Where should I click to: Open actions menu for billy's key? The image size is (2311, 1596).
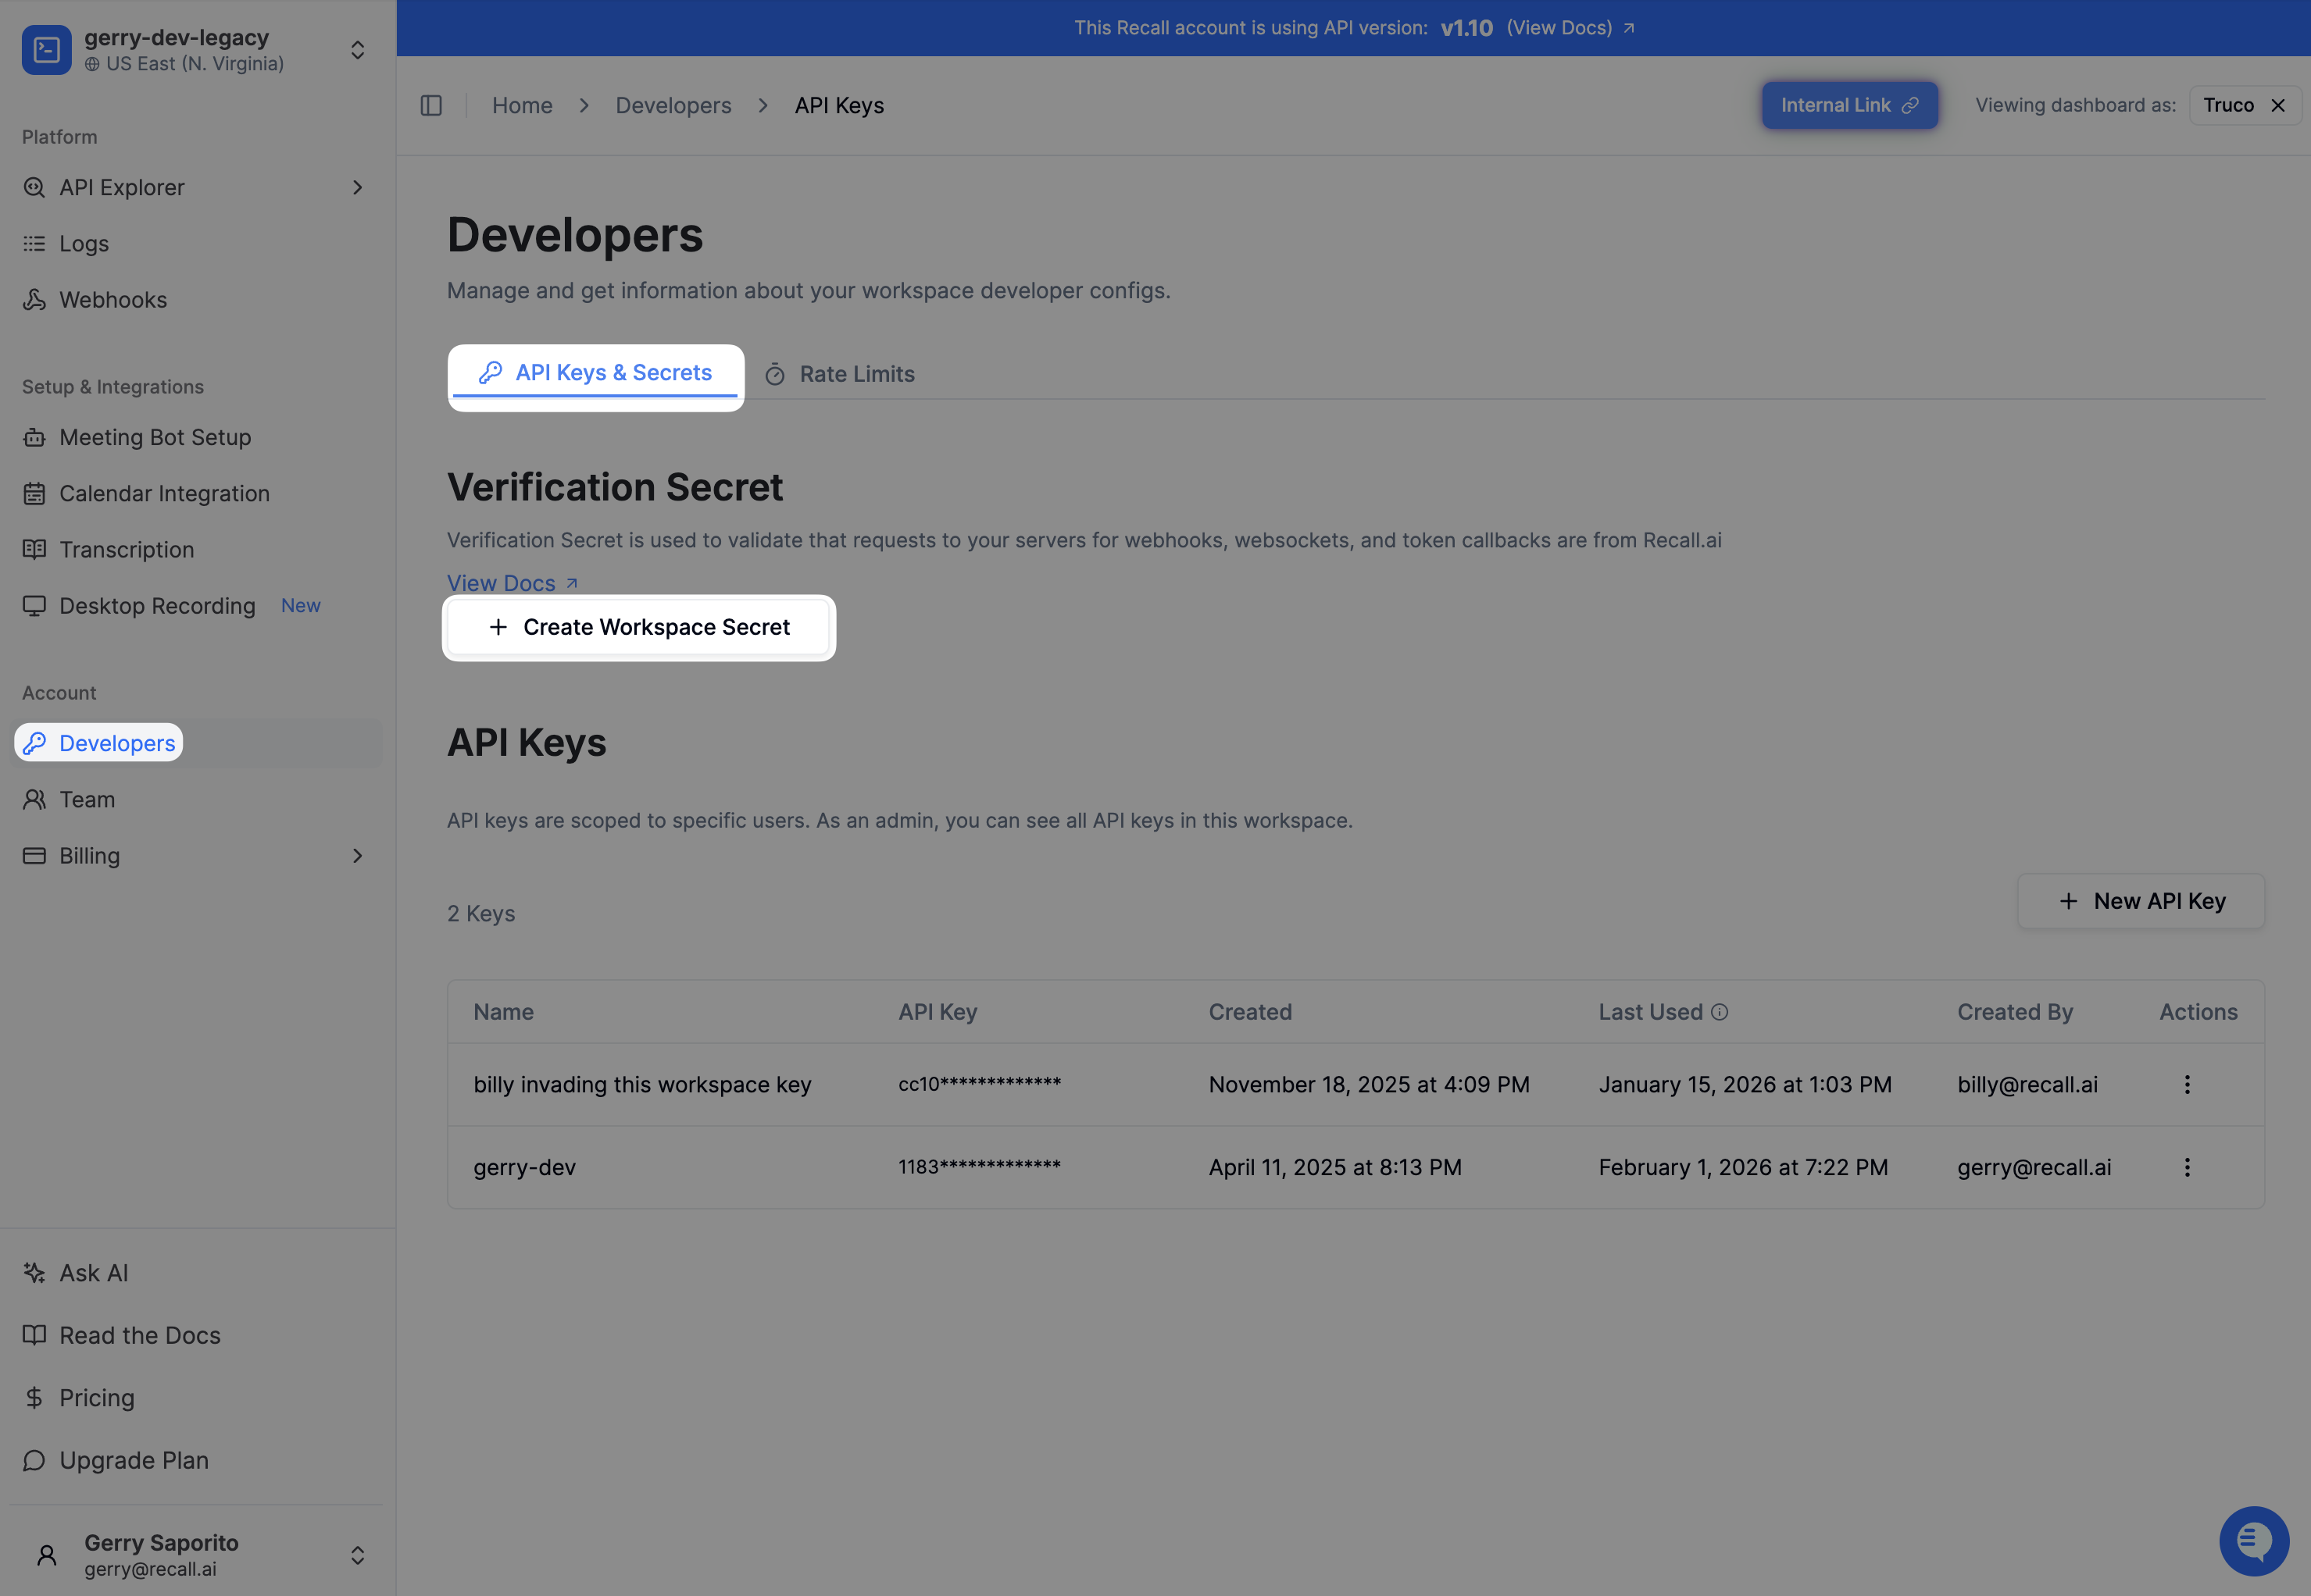click(2187, 1084)
